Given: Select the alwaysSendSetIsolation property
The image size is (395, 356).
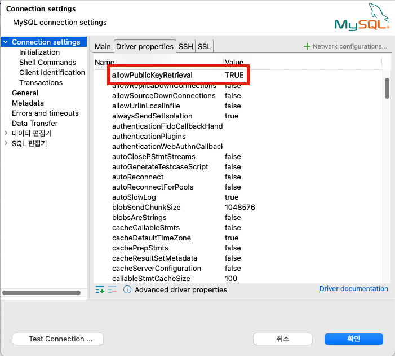Looking at the screenshot, I should [x=152, y=116].
